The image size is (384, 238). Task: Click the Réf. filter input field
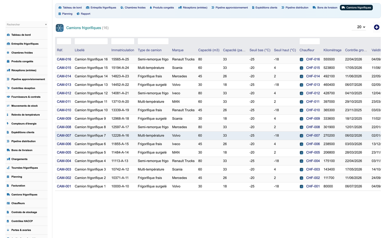pos(64,41)
